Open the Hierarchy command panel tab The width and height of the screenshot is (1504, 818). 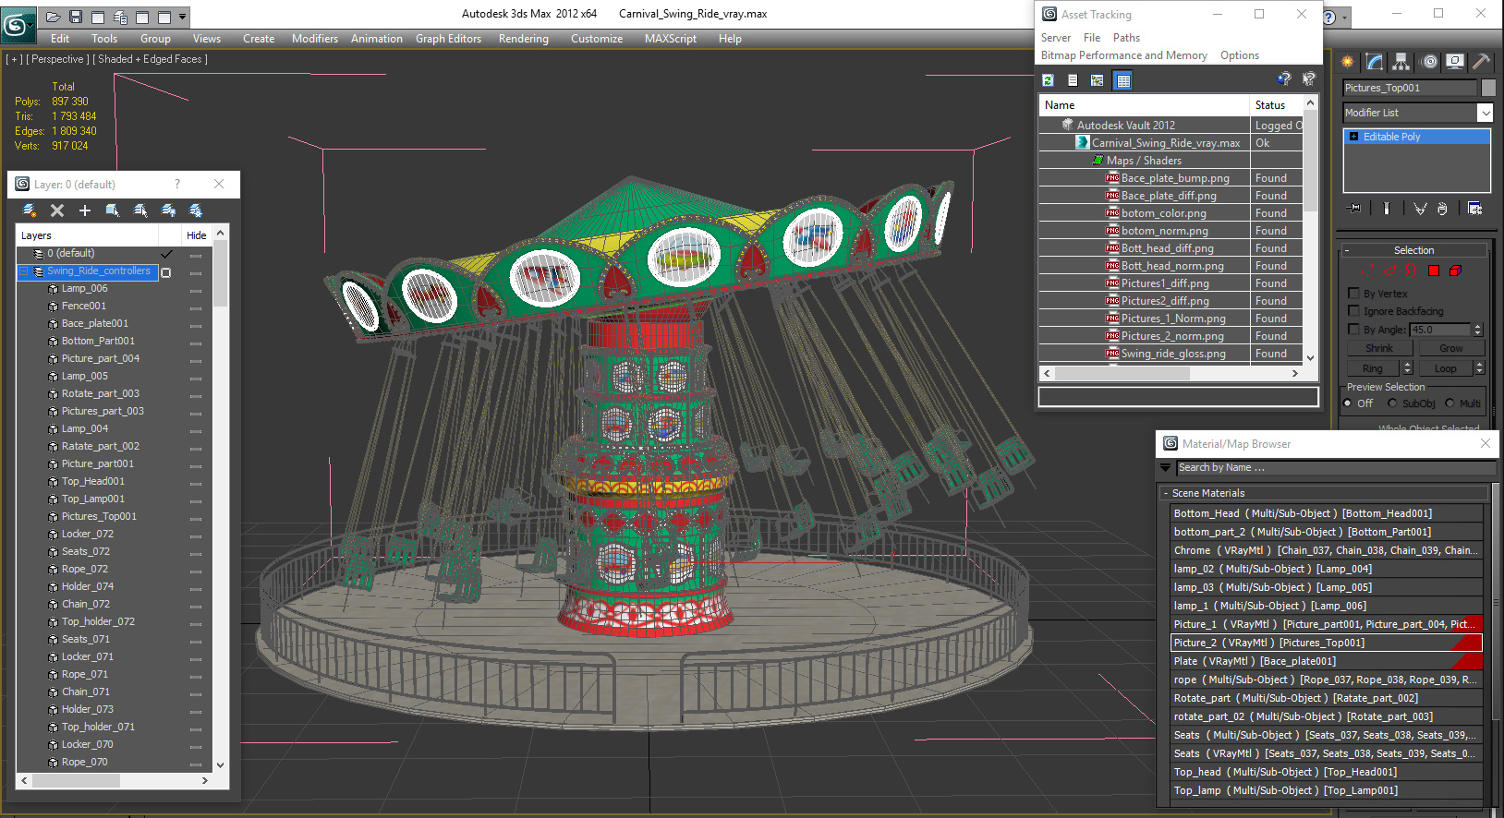(x=1401, y=62)
